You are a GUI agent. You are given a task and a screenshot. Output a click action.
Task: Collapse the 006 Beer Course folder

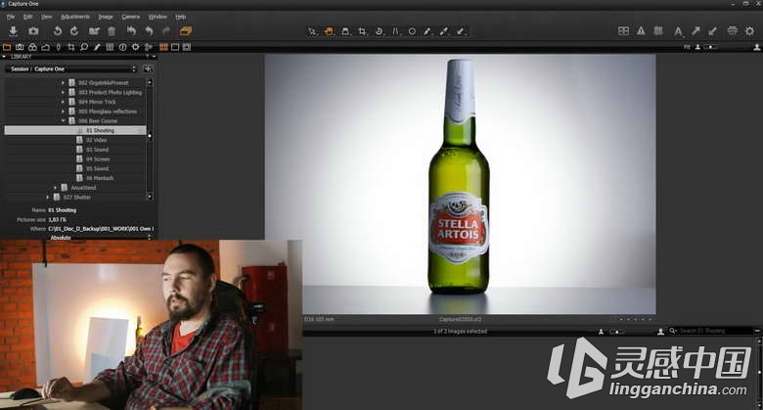pos(63,120)
